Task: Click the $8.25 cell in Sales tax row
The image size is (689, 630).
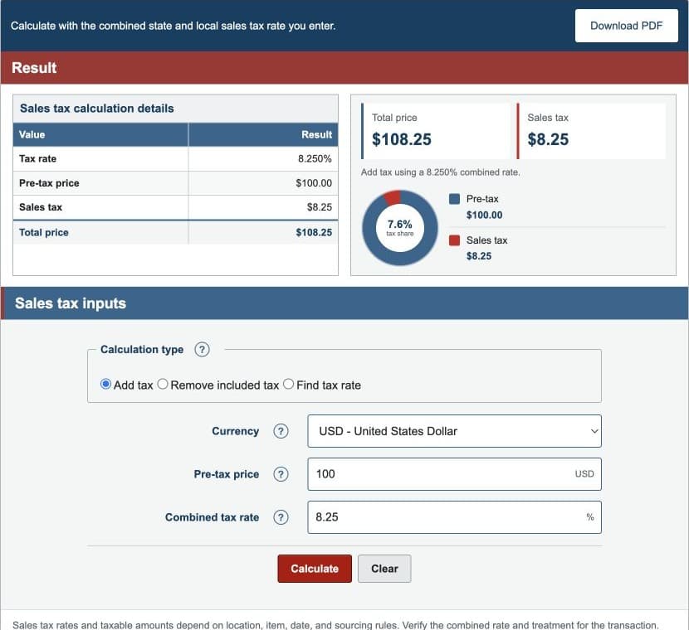Action: point(263,207)
